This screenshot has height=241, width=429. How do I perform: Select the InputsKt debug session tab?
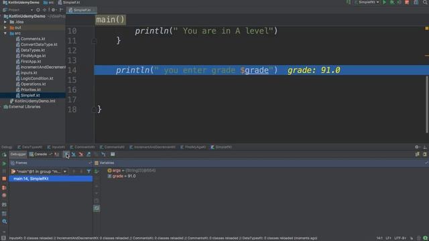coord(56,147)
